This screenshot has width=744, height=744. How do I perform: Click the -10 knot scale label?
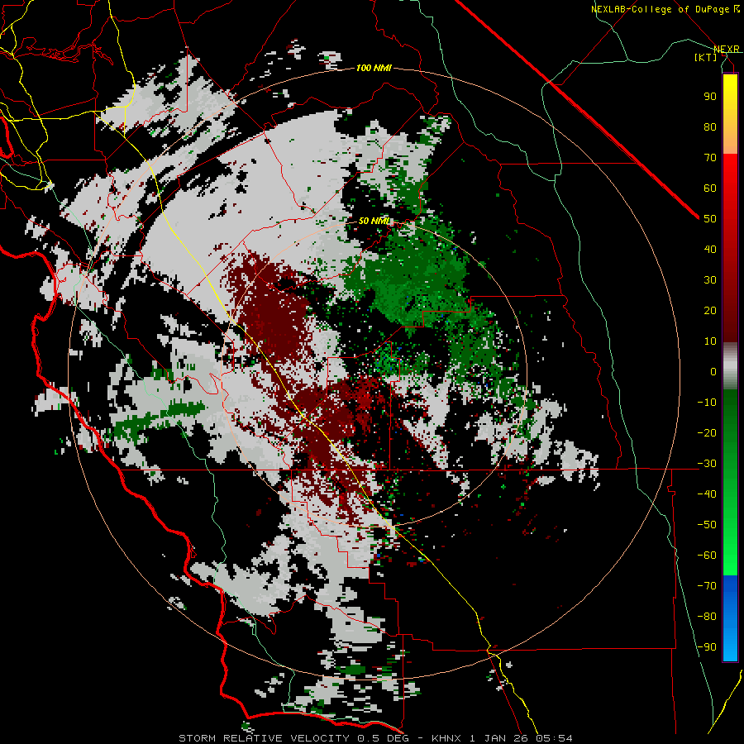(x=707, y=403)
